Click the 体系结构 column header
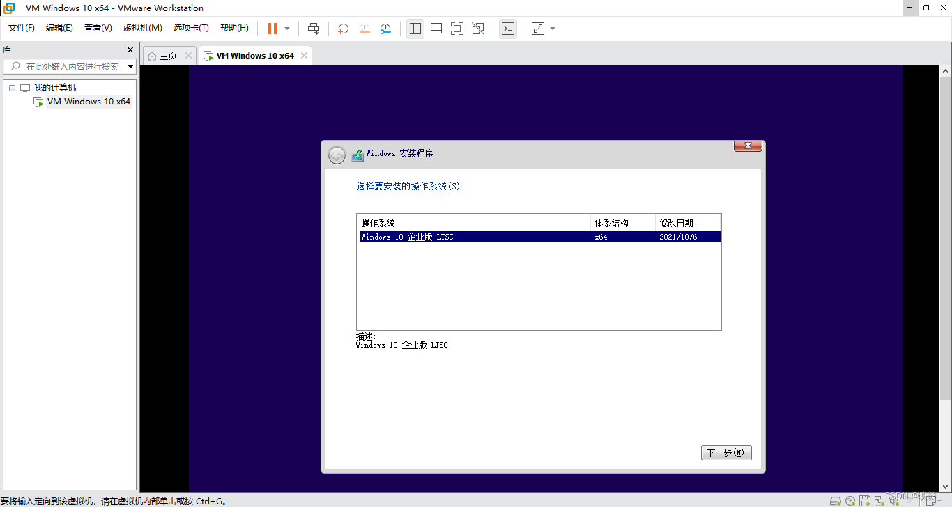The height and width of the screenshot is (507, 952). click(x=623, y=223)
